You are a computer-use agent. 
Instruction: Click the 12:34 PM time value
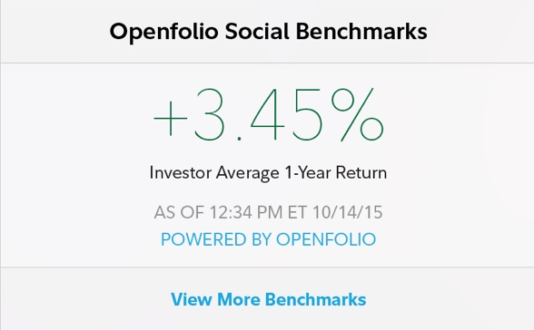[x=246, y=212]
